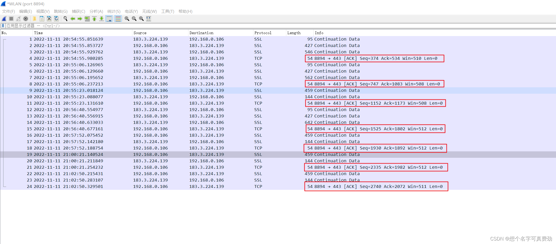Select packet 14 with length 642

278,123
